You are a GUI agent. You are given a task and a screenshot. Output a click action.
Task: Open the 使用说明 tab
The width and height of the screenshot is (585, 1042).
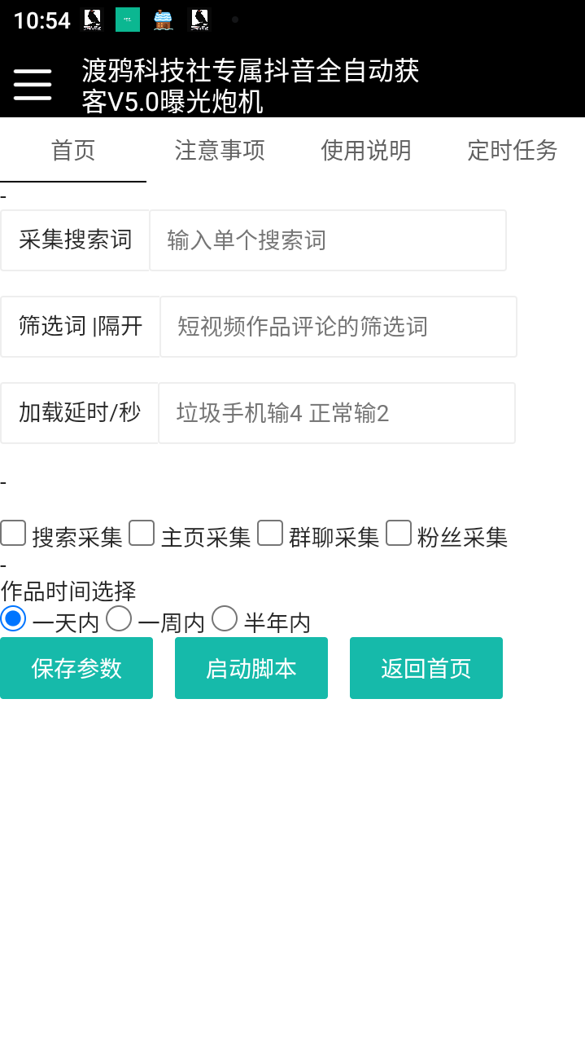point(366,151)
